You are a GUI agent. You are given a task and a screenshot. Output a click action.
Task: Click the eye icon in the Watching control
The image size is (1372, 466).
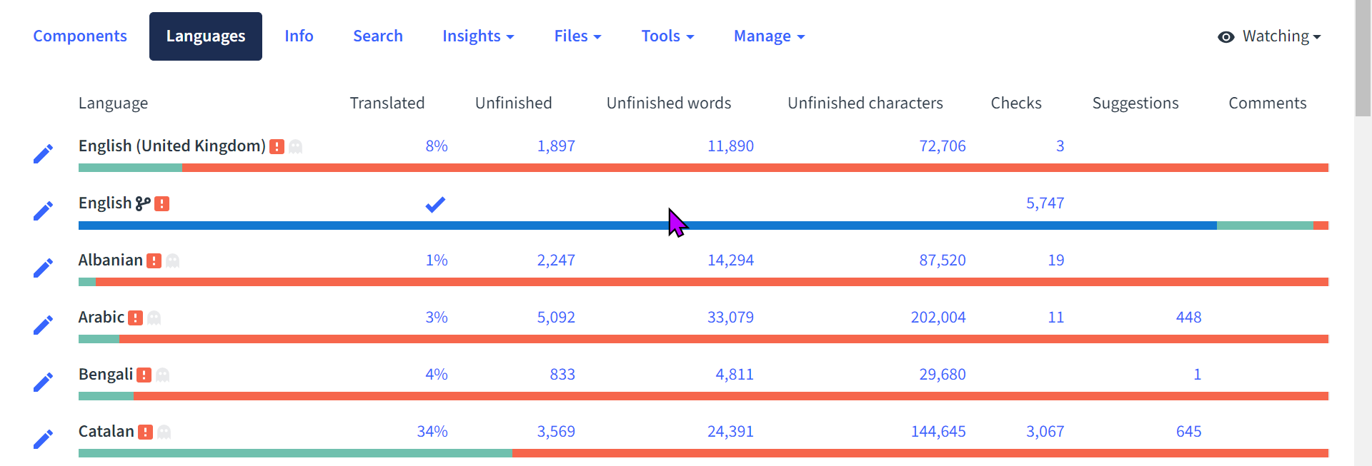coord(1227,36)
